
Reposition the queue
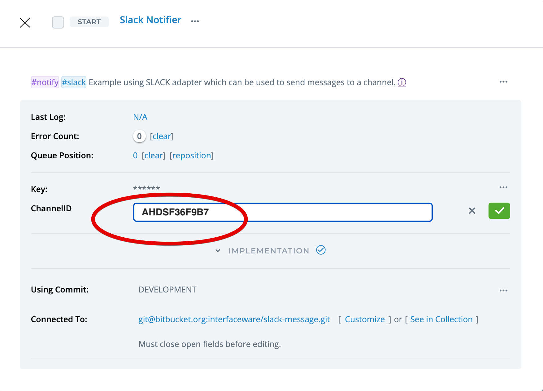192,156
